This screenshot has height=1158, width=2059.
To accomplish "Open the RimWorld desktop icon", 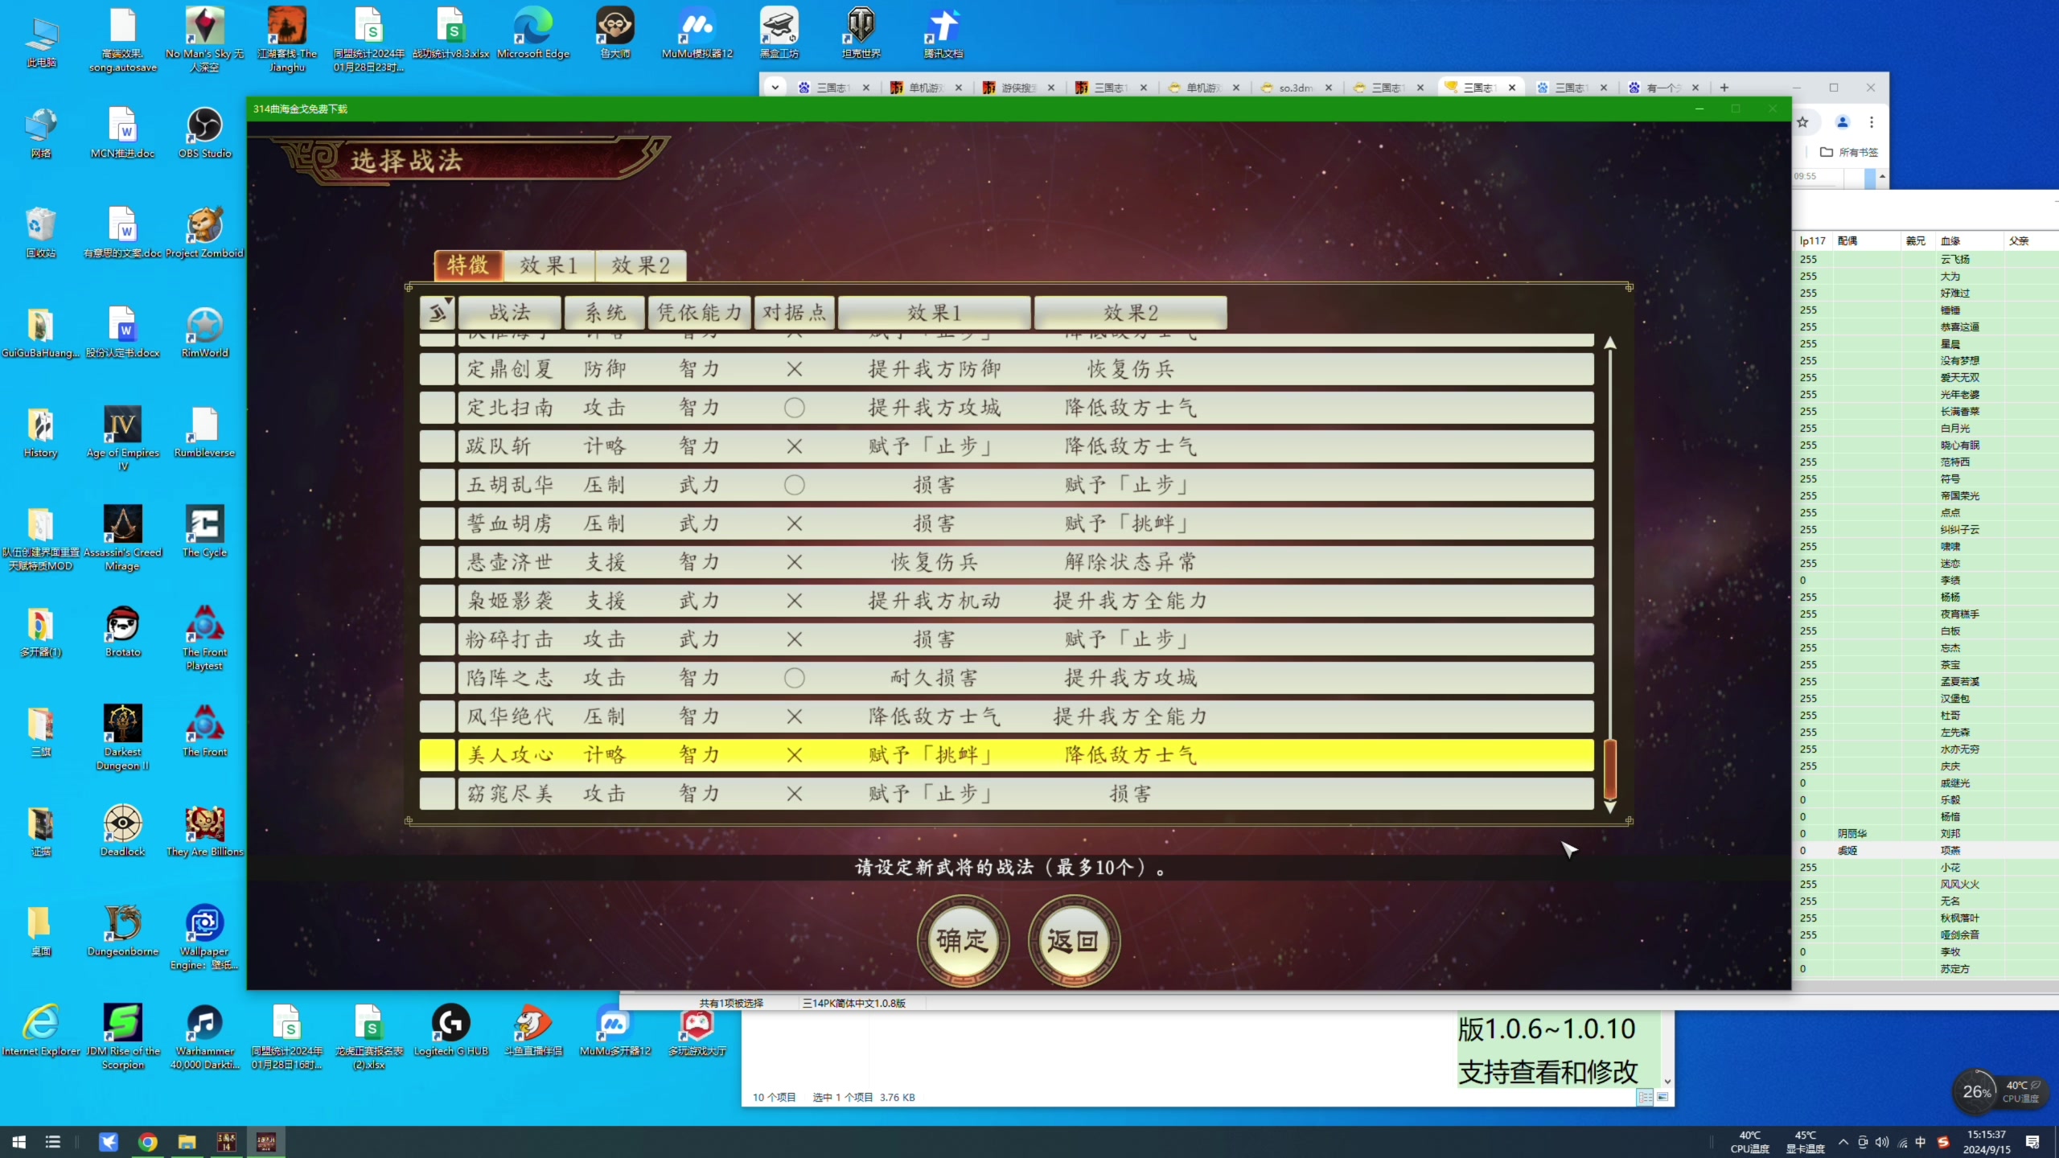I will click(x=204, y=332).
